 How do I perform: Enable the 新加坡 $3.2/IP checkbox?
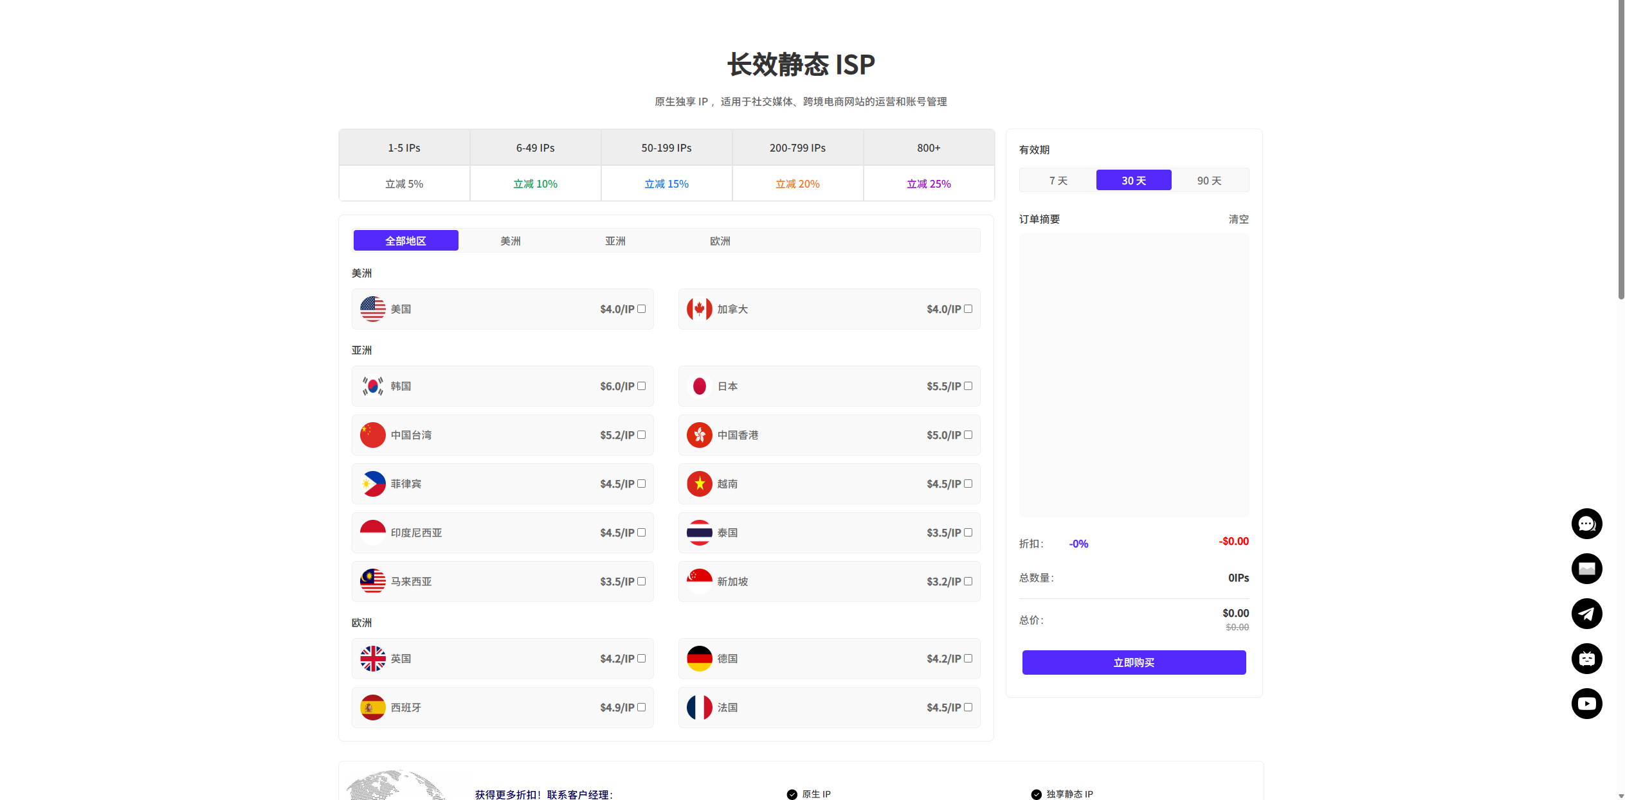click(x=968, y=582)
